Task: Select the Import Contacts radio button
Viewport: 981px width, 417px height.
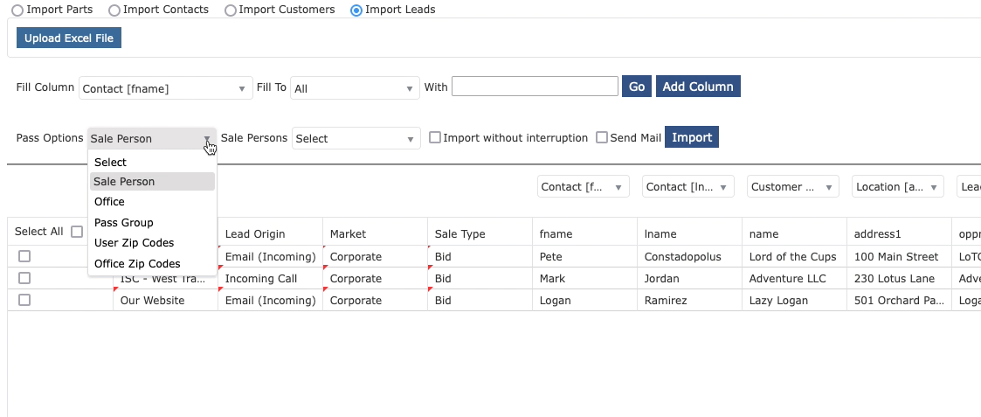Action: pos(114,10)
